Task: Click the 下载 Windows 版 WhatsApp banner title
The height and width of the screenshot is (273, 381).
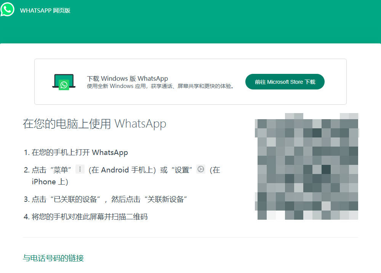Action: [127, 78]
